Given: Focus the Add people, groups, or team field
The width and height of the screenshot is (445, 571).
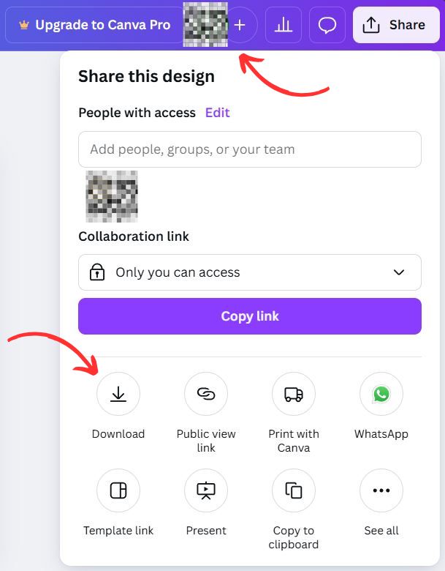Looking at the screenshot, I should (249, 149).
